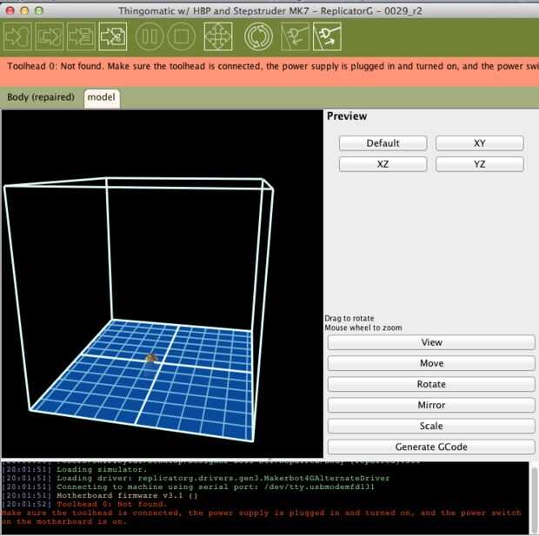Click the Reset machine circular icon
This screenshot has height=536, width=539.
pos(258,36)
